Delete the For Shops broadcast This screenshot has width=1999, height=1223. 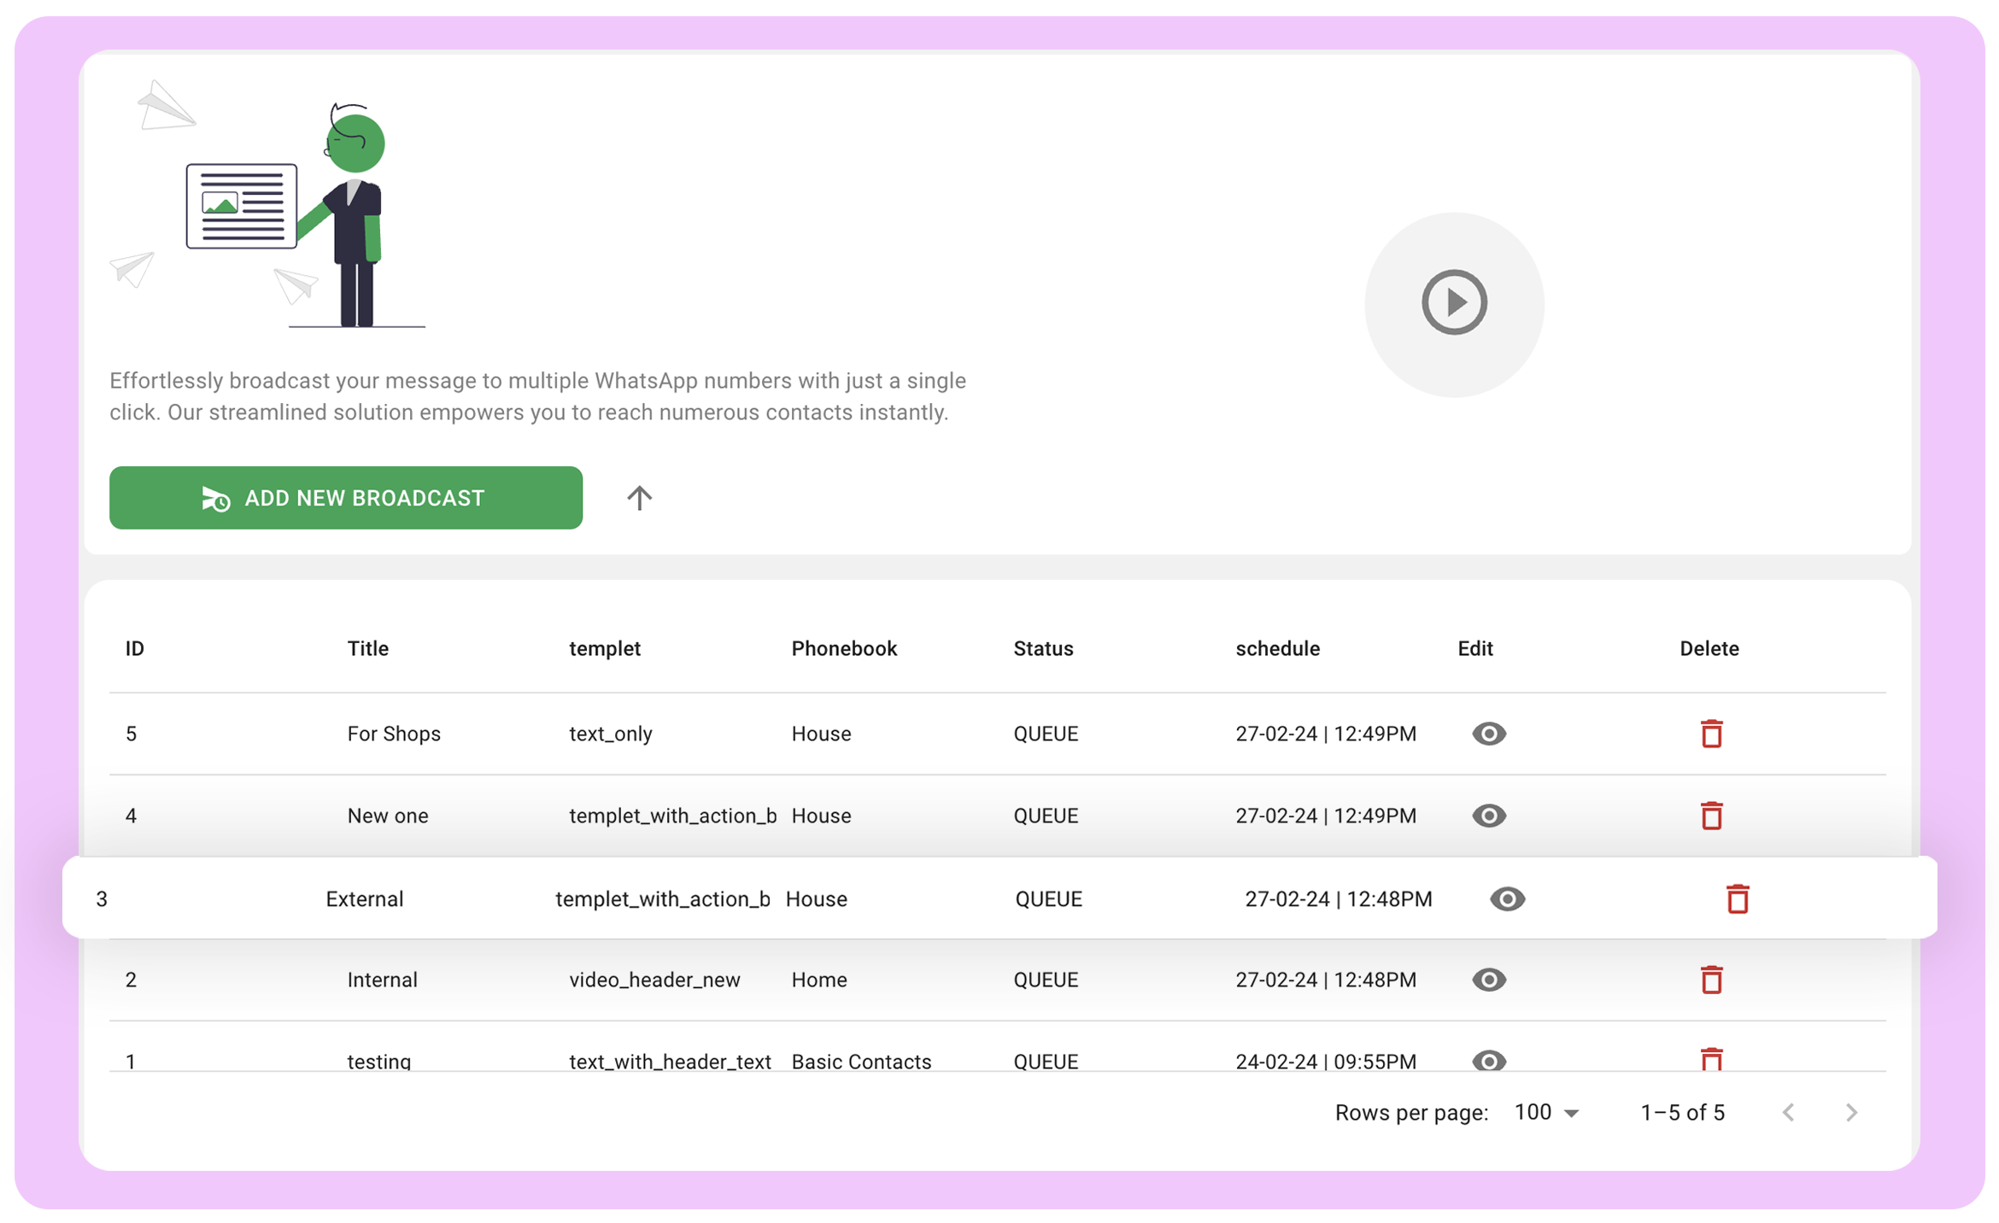1710,734
